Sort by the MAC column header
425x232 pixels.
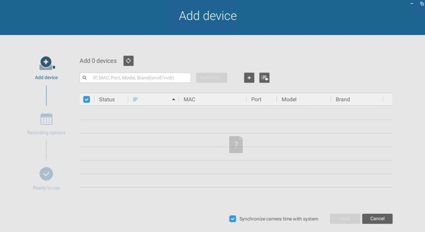189,99
